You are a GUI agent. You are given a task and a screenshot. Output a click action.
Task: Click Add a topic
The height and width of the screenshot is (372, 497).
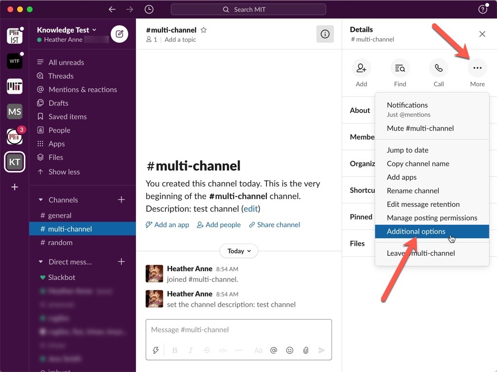[x=180, y=40]
